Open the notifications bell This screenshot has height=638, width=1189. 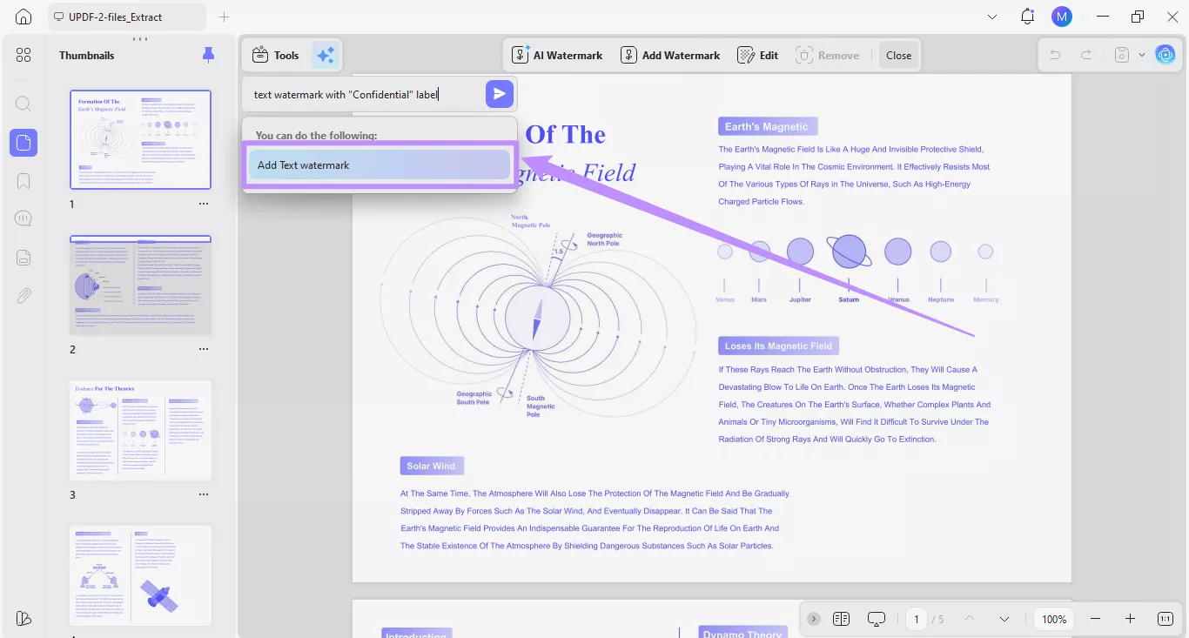[x=1028, y=17]
